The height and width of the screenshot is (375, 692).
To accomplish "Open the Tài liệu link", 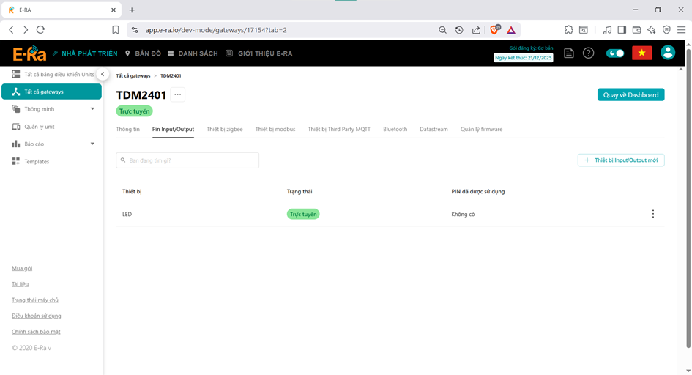I will 21,284.
